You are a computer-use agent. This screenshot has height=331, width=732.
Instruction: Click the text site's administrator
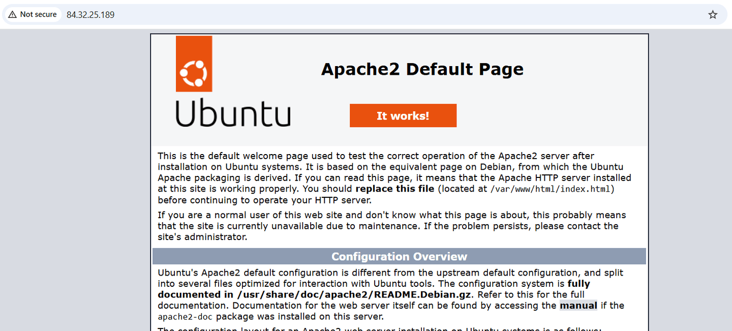point(202,237)
